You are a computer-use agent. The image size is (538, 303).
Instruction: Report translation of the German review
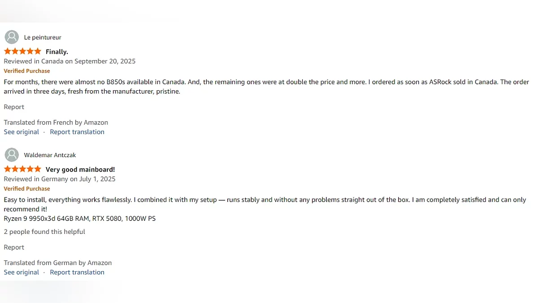(x=77, y=272)
